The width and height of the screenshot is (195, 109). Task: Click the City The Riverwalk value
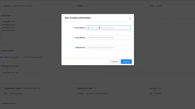coord(16,94)
